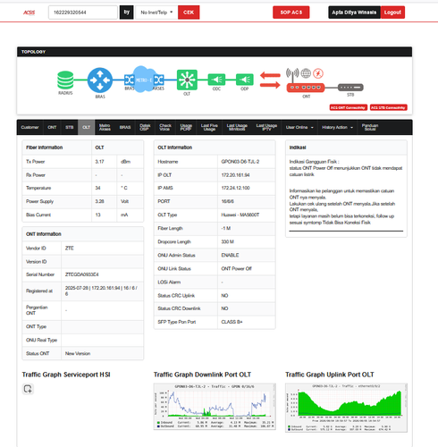
Task: Open the Traffic Graph Downlink Port OLT chart
Action: (215, 407)
